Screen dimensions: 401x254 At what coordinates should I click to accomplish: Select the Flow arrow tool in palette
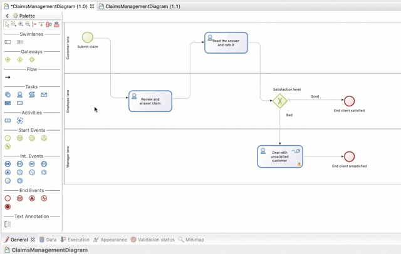pyautogui.click(x=8, y=78)
